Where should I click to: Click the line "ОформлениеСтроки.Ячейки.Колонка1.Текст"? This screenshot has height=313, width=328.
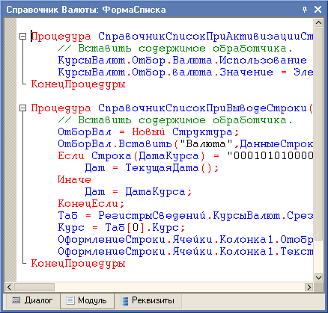click(185, 252)
